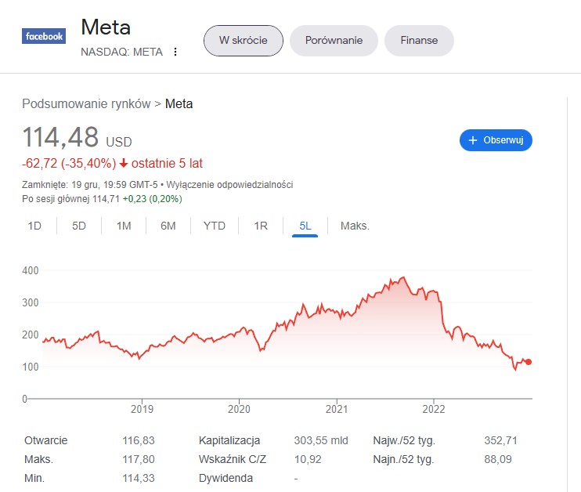
Task: Show the Maks. full history range
Action: coord(355,226)
